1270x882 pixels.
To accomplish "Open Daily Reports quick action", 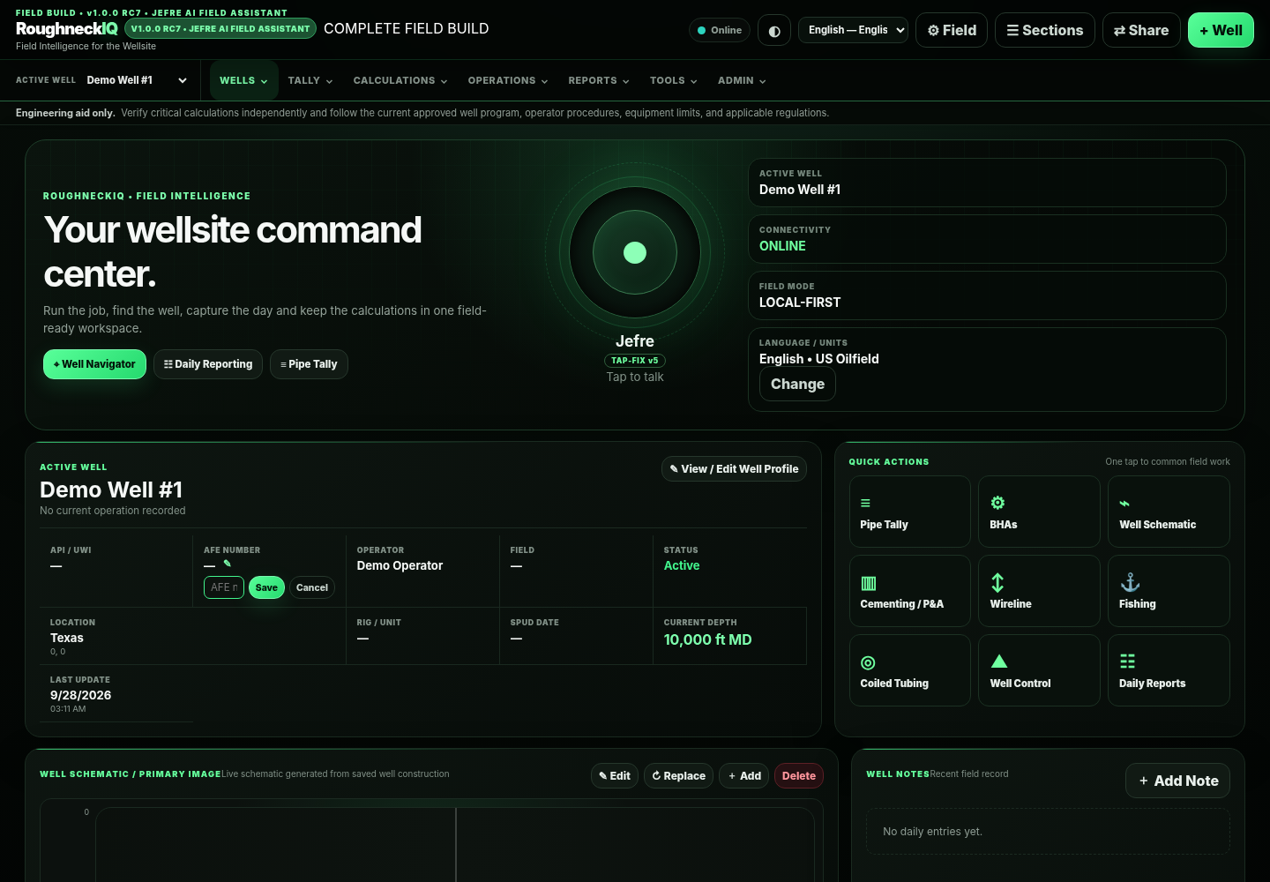I will (1169, 670).
